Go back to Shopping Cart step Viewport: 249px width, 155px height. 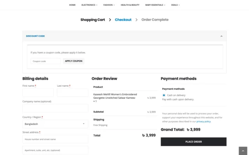93,19
